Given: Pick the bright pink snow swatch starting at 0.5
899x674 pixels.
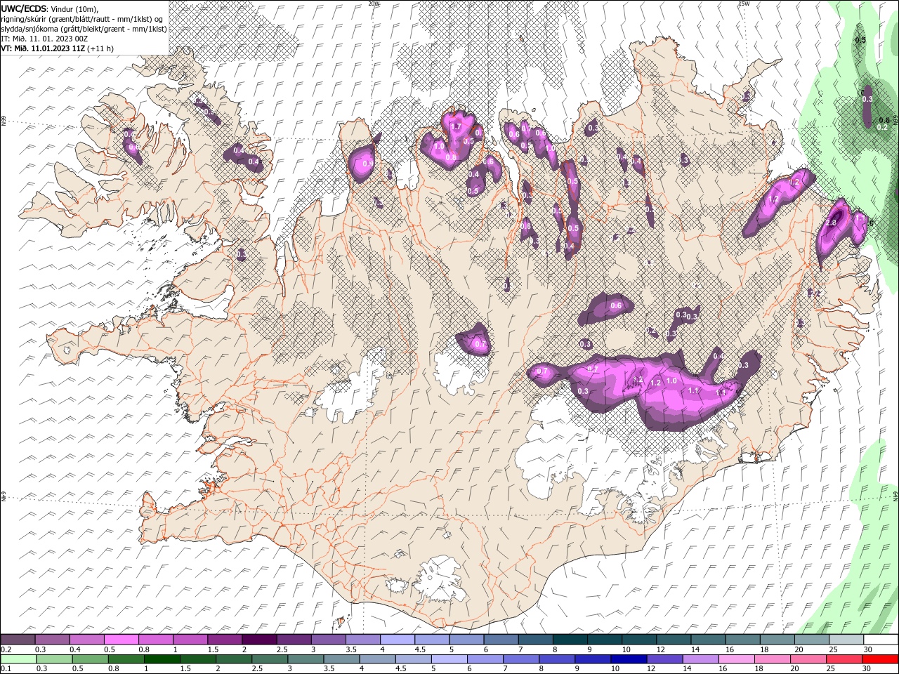Looking at the screenshot, I should (121, 640).
